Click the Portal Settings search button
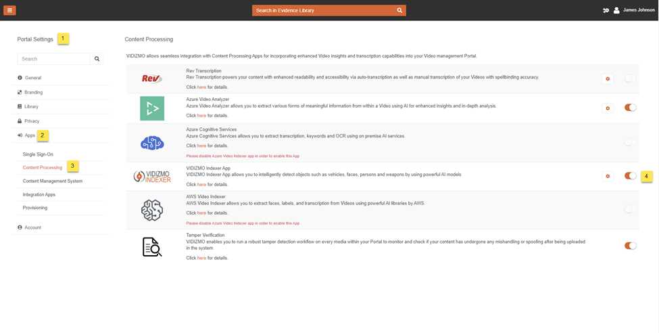Viewport: 659px width, 333px height. pos(97,59)
